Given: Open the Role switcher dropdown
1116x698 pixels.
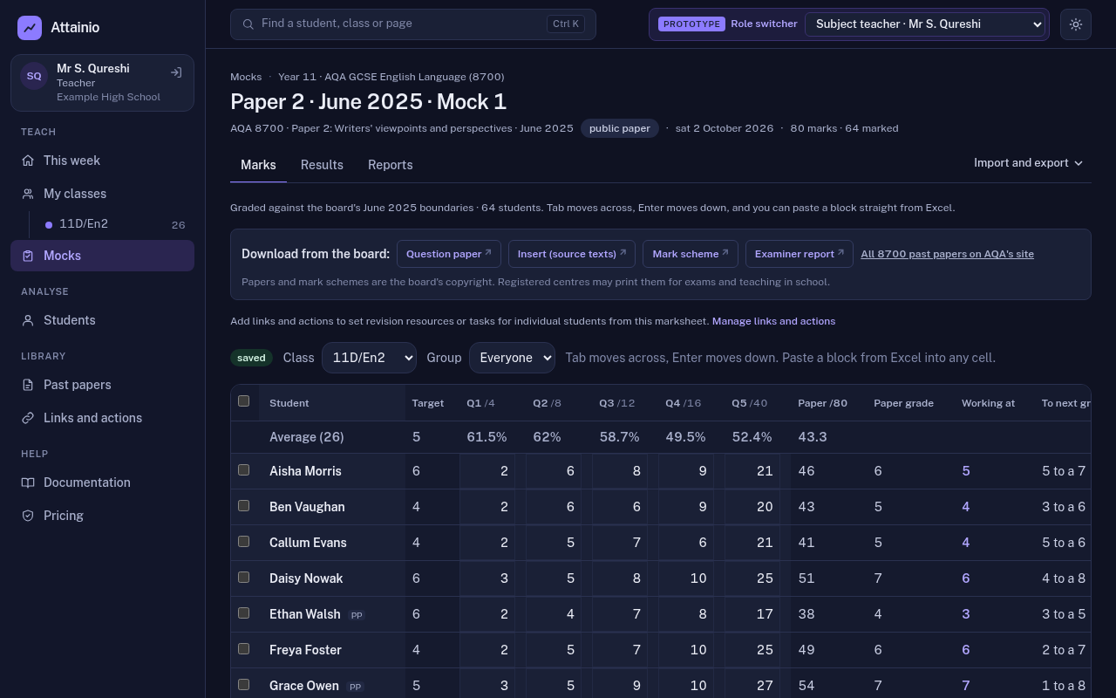Looking at the screenshot, I should [x=925, y=24].
